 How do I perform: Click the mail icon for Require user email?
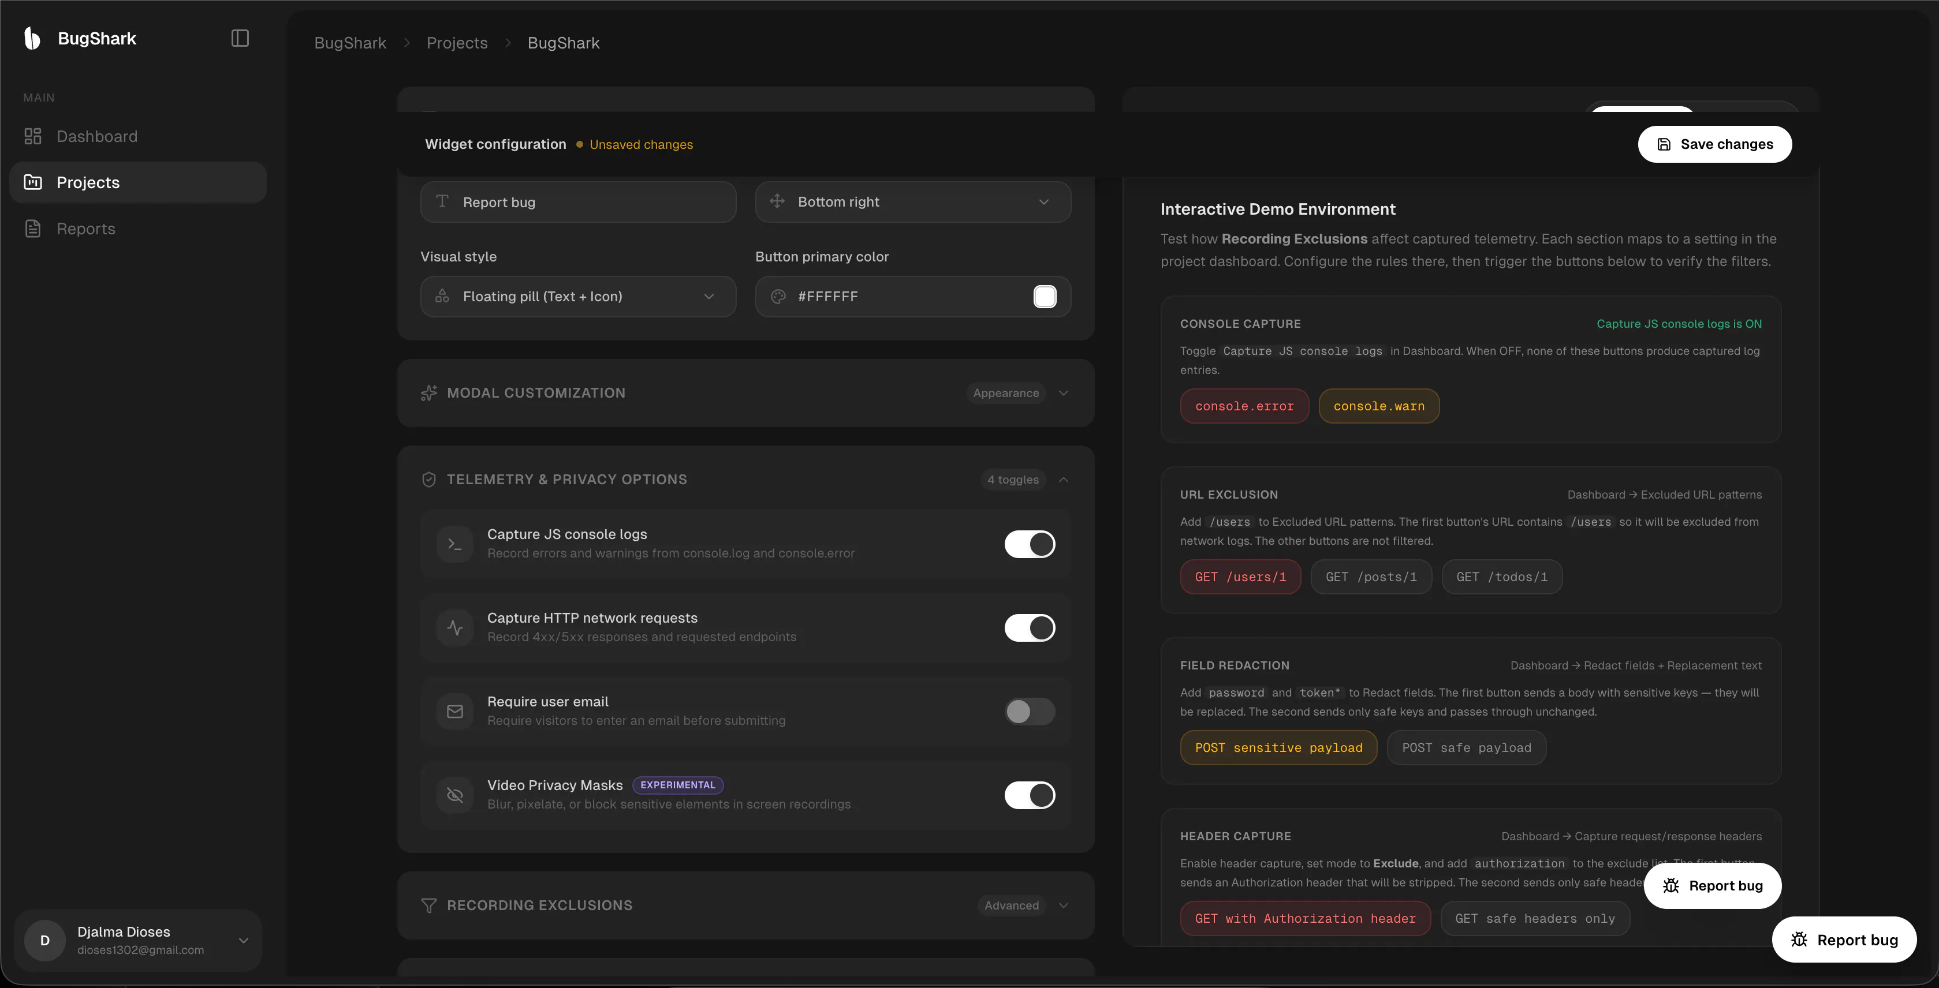(x=454, y=711)
